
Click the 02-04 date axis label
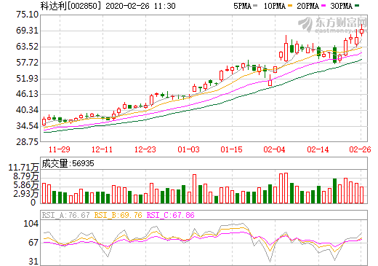(x=275, y=149)
